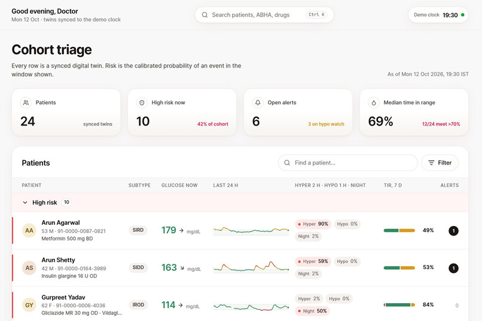Image resolution: width=482 pixels, height=321 pixels.
Task: Click the High risk count badge 10
Action: [x=66, y=203]
